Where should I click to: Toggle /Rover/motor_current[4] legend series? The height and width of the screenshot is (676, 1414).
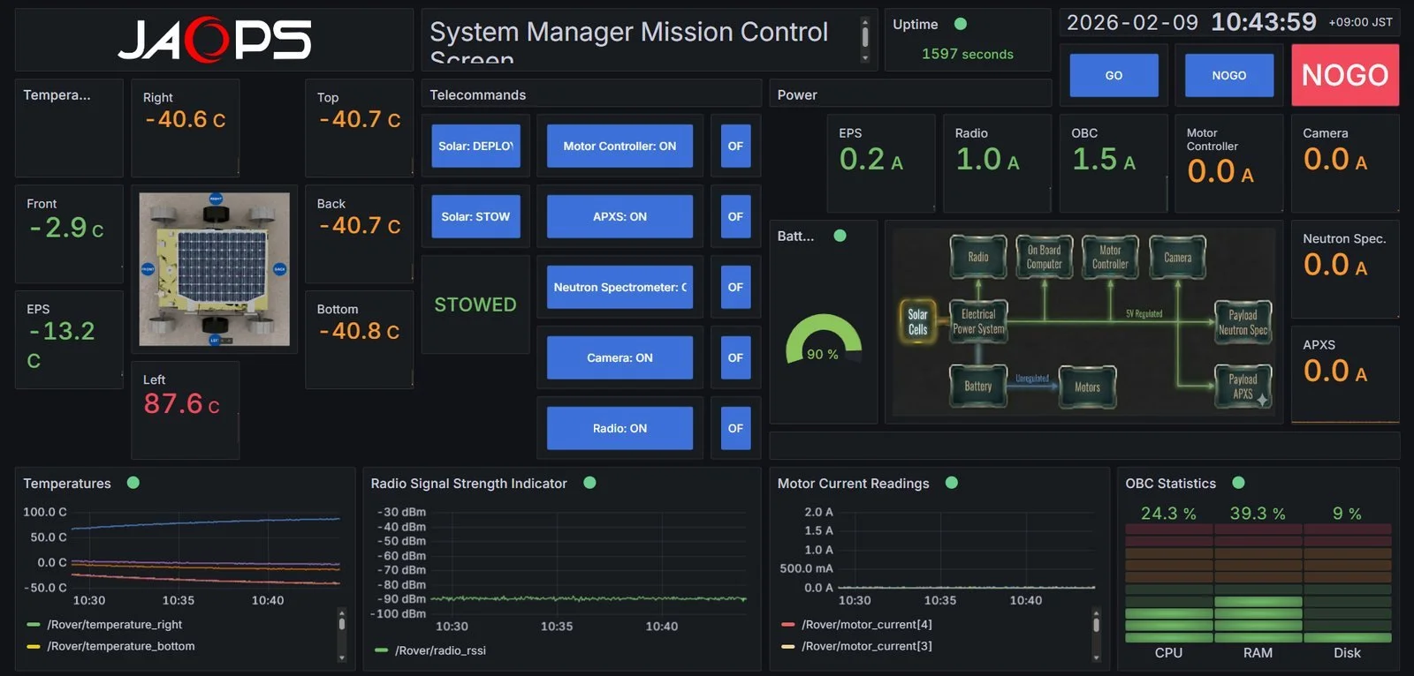[x=866, y=625]
